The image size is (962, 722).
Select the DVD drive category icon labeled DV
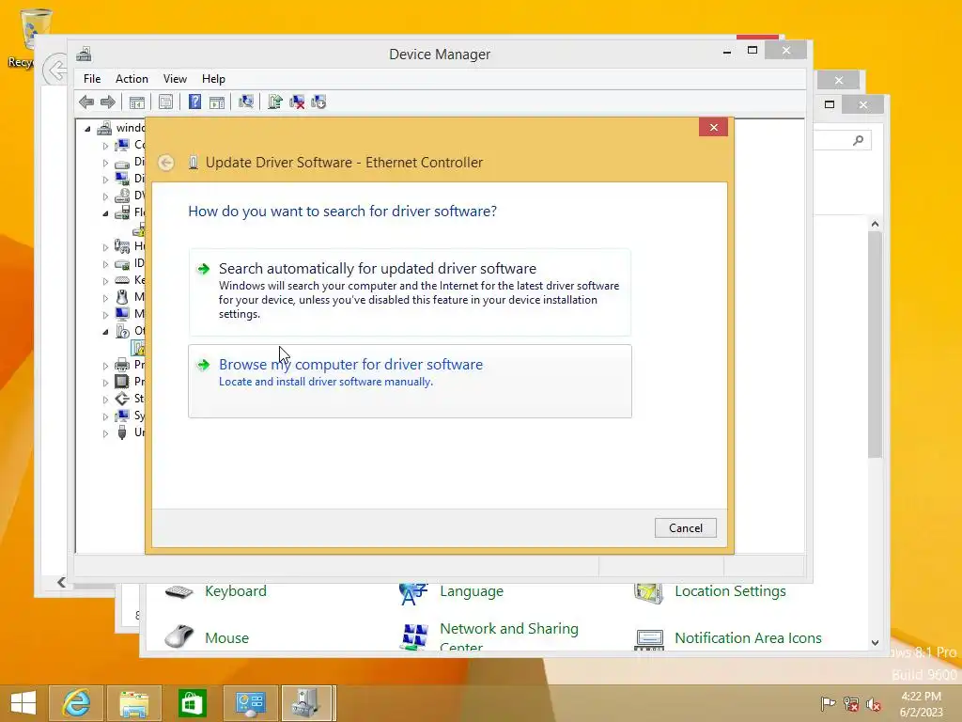click(x=122, y=196)
